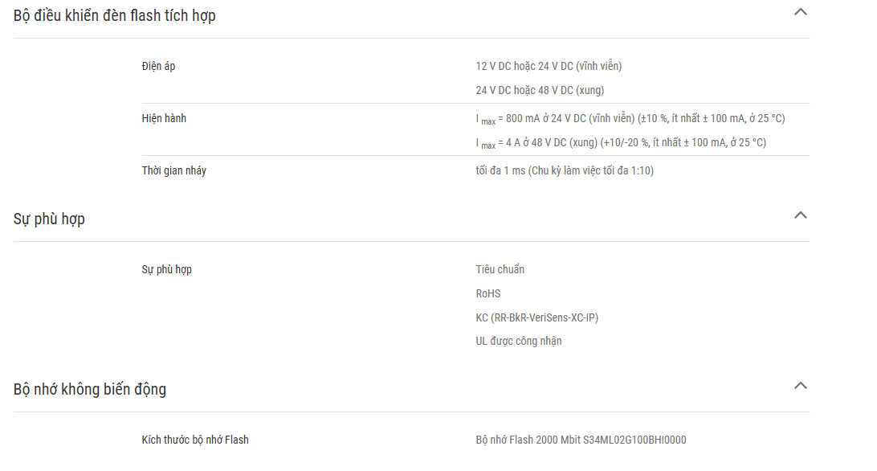Click the RoHS conformity entry

coord(488,293)
